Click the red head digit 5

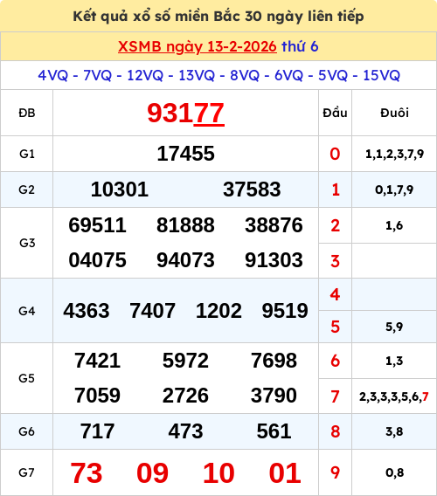pyautogui.click(x=335, y=327)
